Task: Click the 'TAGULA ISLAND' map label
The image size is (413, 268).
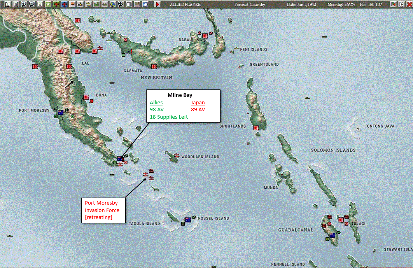Action: (x=144, y=224)
